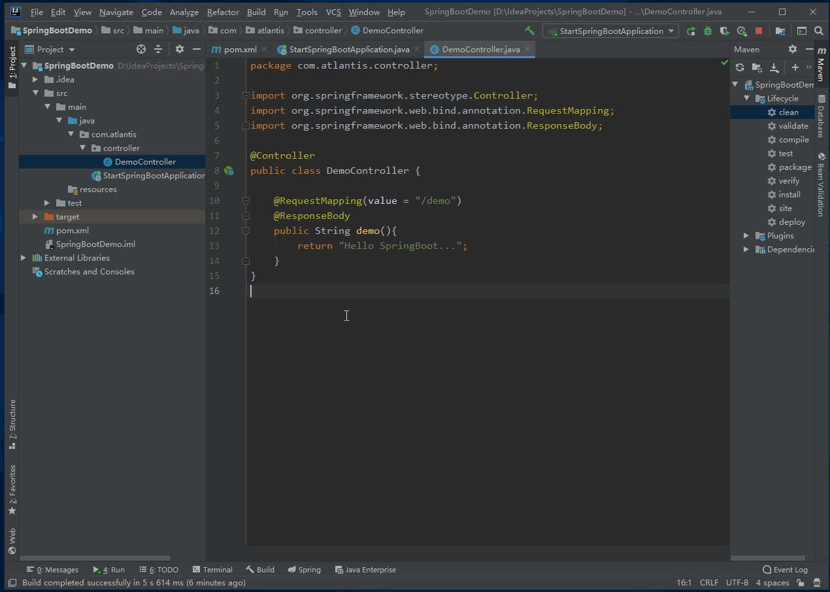Viewport: 830px width, 592px height.
Task: Open Java Enterprise tool window
Action: [x=365, y=570]
